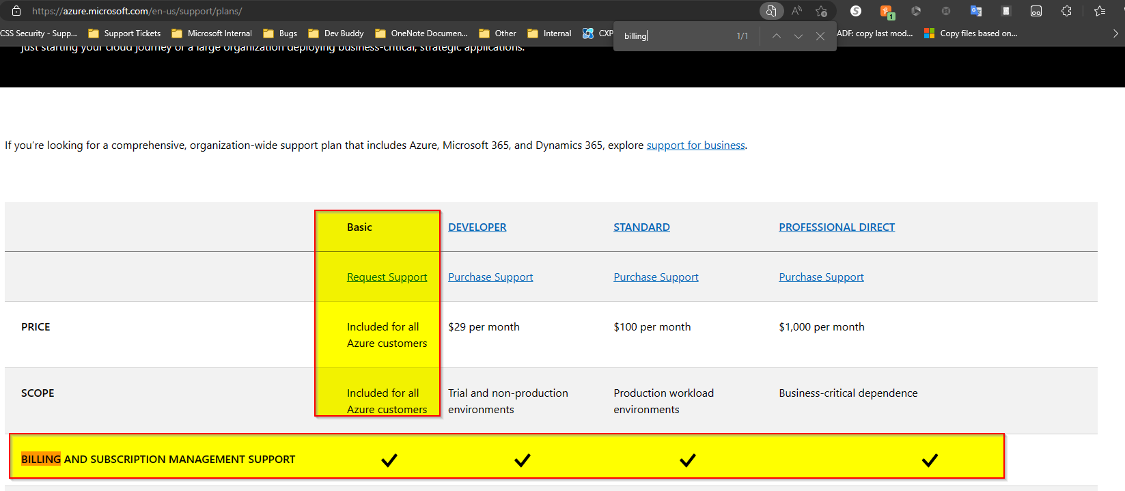Click the highlighted BILLING row label

click(158, 459)
